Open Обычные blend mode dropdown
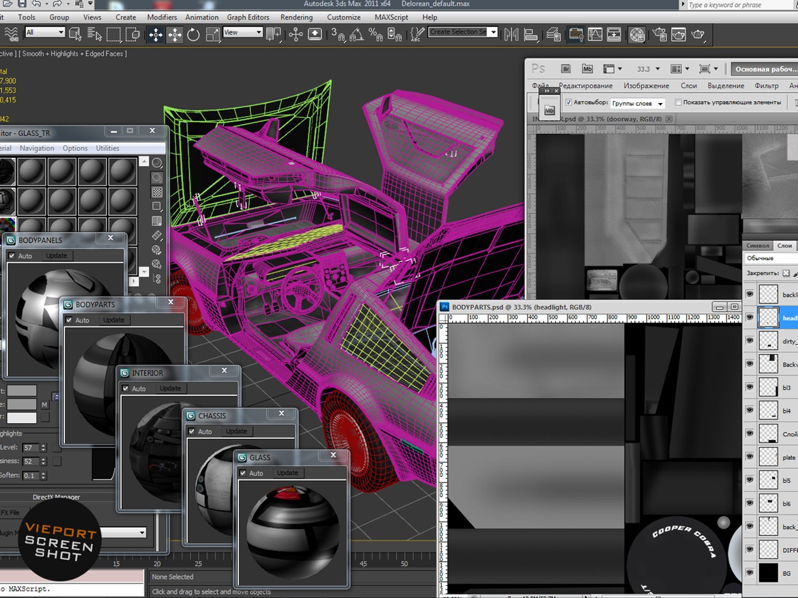The height and width of the screenshot is (598, 798). 770,258
